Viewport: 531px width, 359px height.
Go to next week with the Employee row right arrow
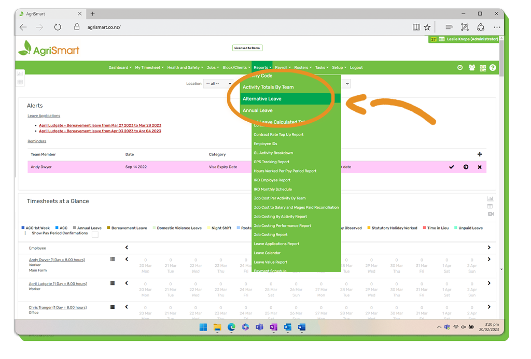tap(489, 248)
